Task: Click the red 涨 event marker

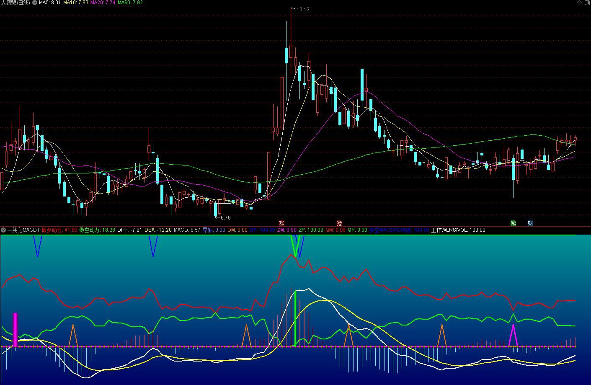Action: coord(281,223)
